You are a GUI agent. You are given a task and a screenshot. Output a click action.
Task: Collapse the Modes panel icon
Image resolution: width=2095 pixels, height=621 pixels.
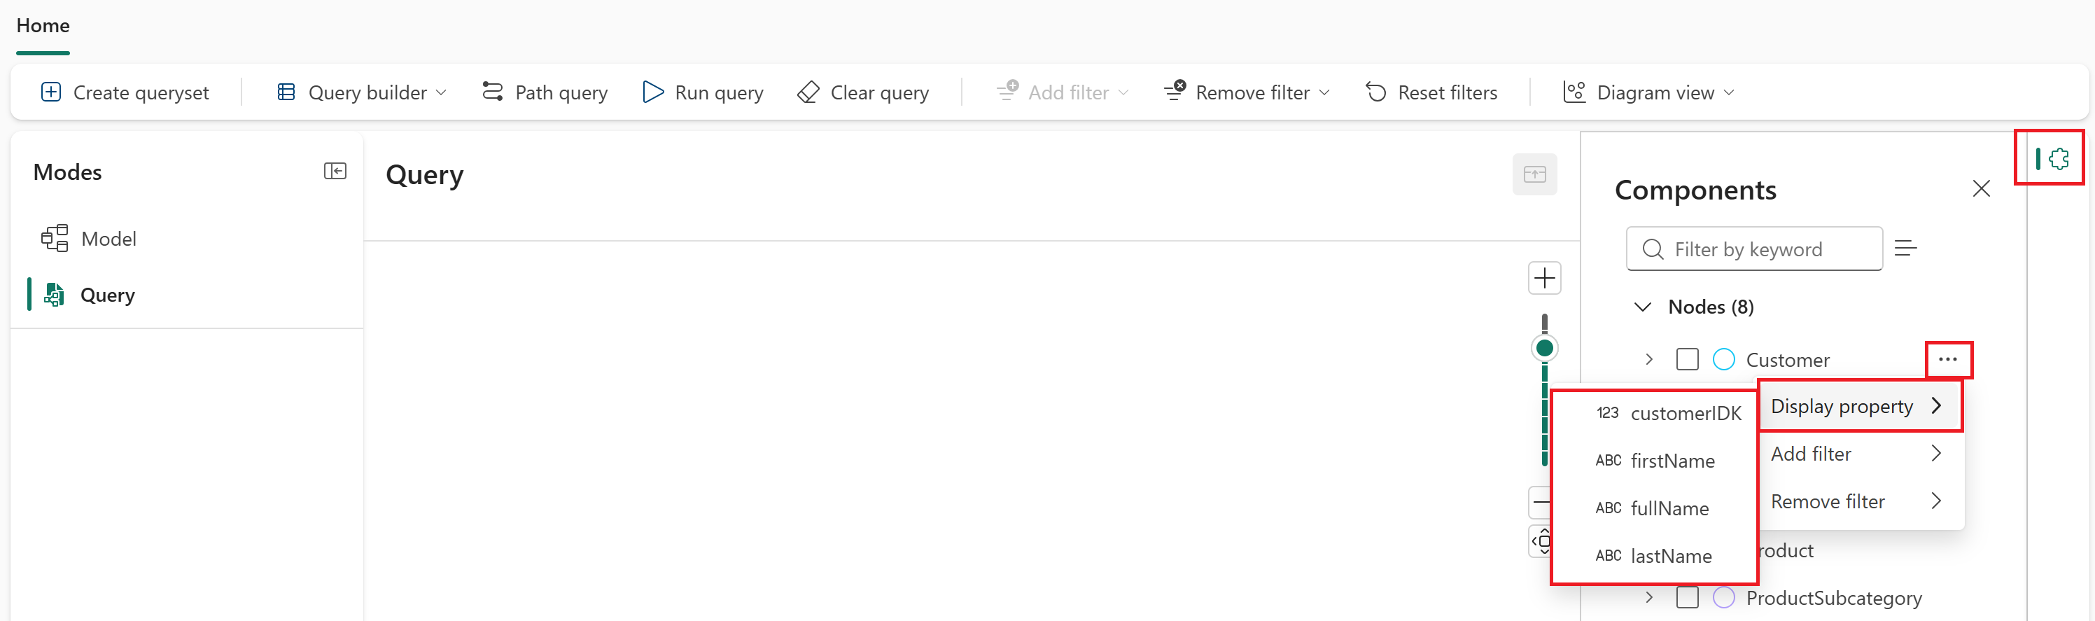(x=335, y=171)
